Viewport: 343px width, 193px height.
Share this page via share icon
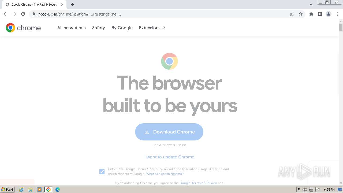[292, 14]
